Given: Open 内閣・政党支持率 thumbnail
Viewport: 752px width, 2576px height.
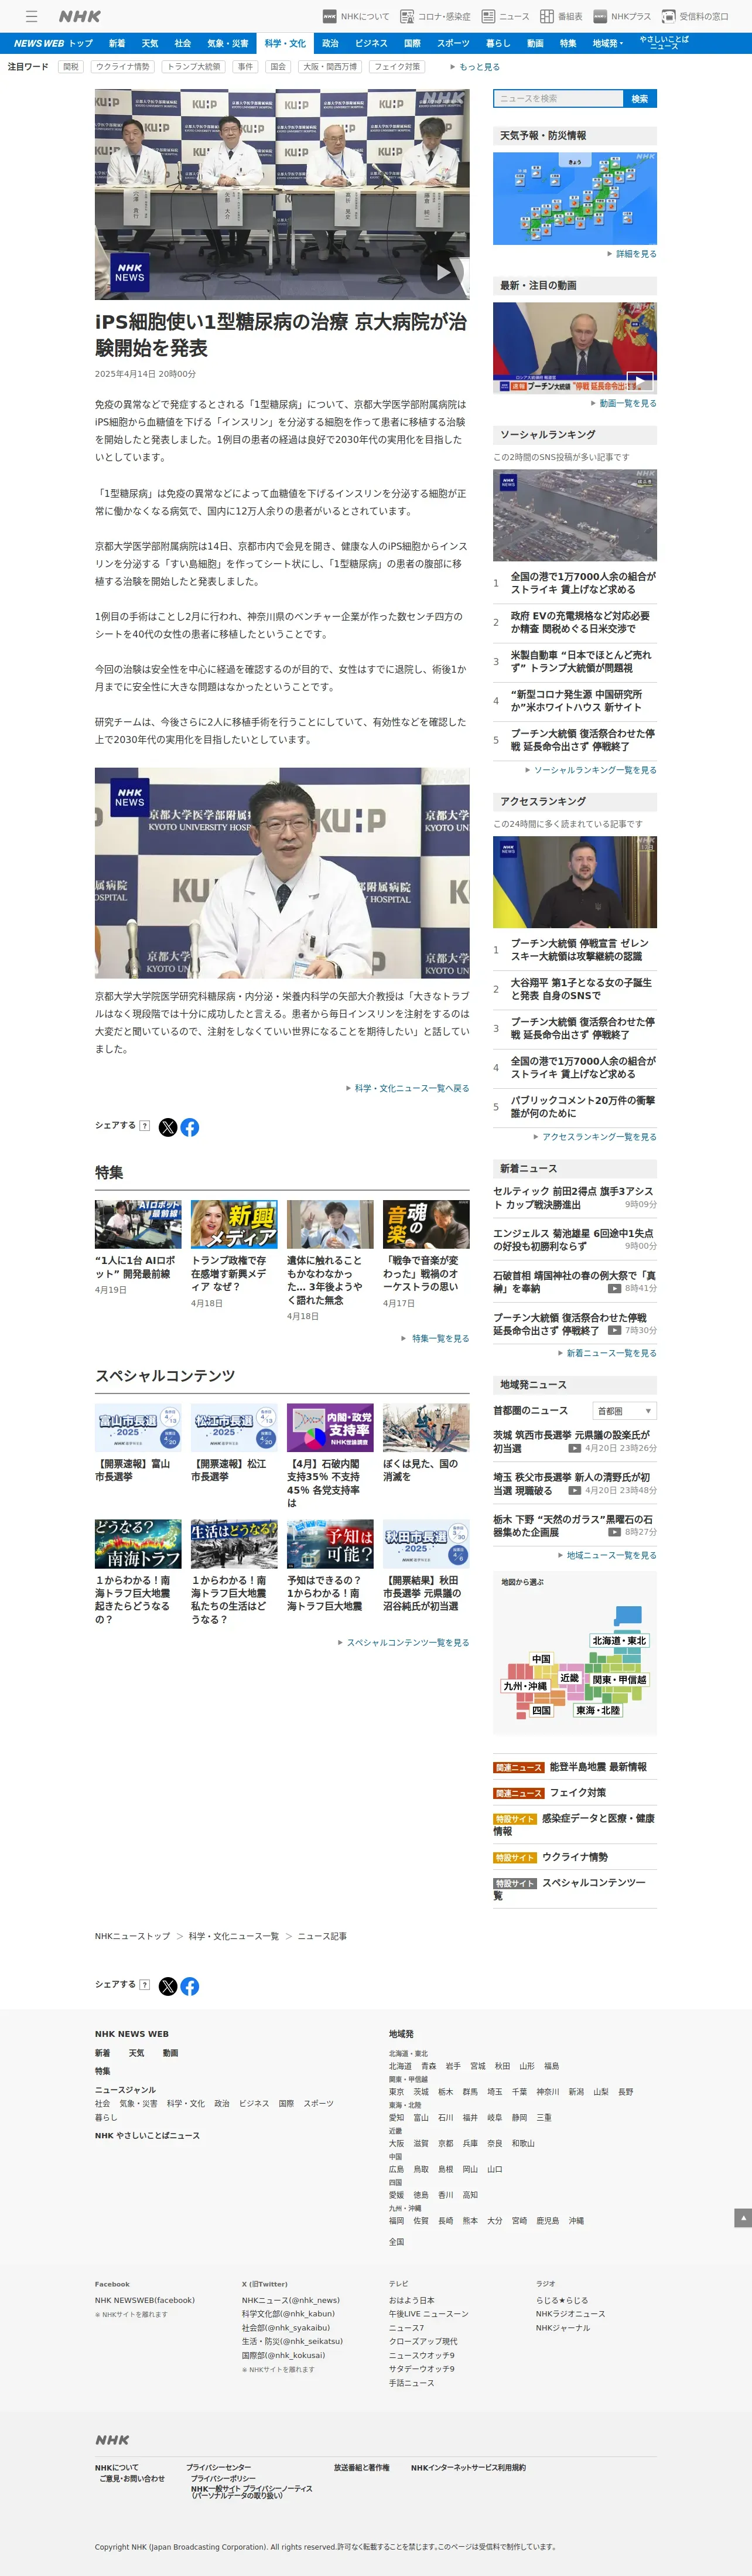Looking at the screenshot, I should tap(330, 1427).
